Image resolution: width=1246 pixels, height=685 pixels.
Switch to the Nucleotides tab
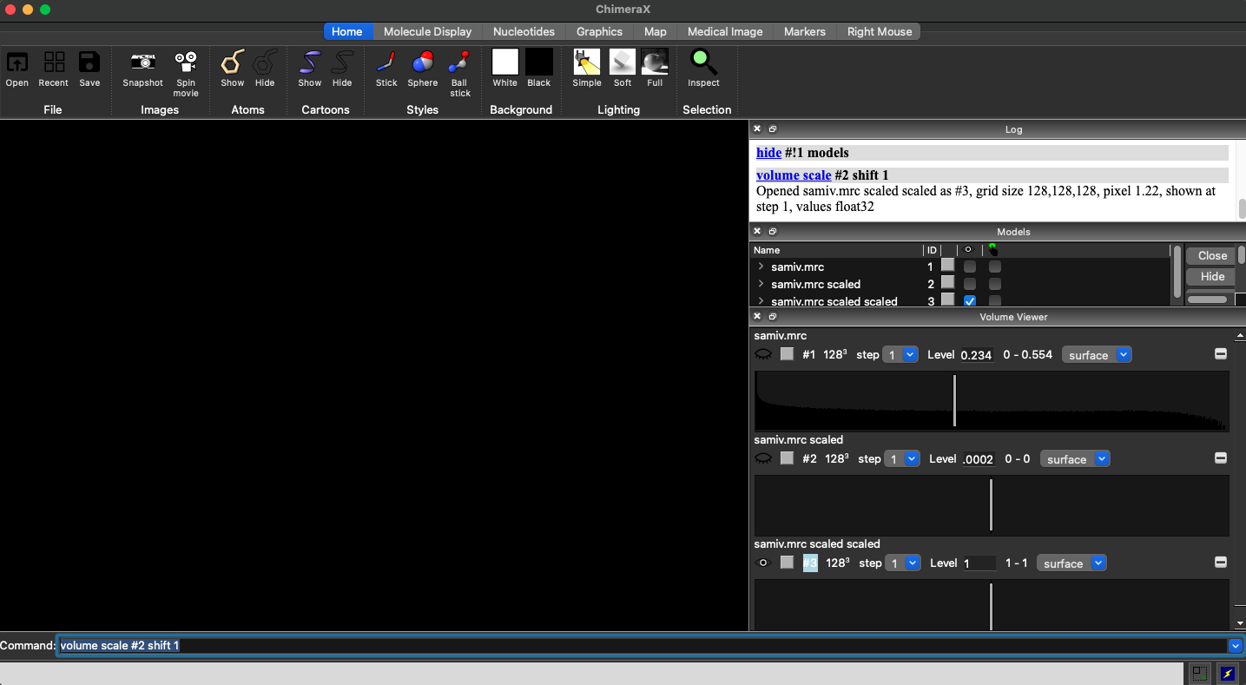click(524, 31)
